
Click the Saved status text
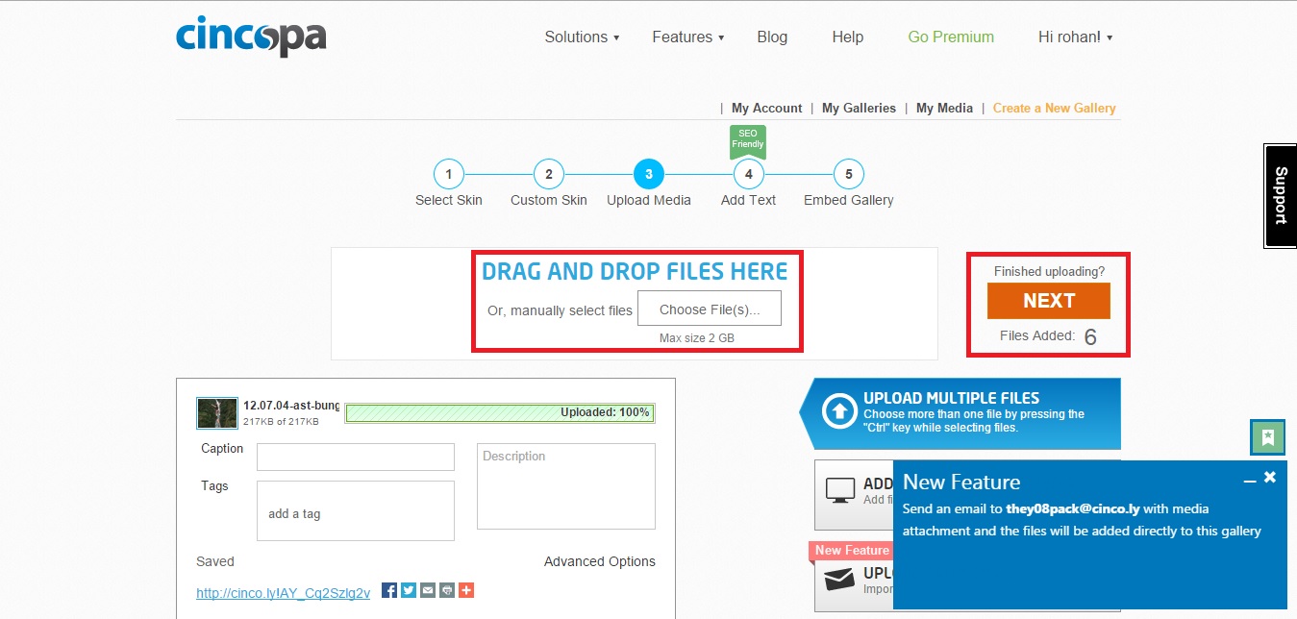click(x=215, y=561)
